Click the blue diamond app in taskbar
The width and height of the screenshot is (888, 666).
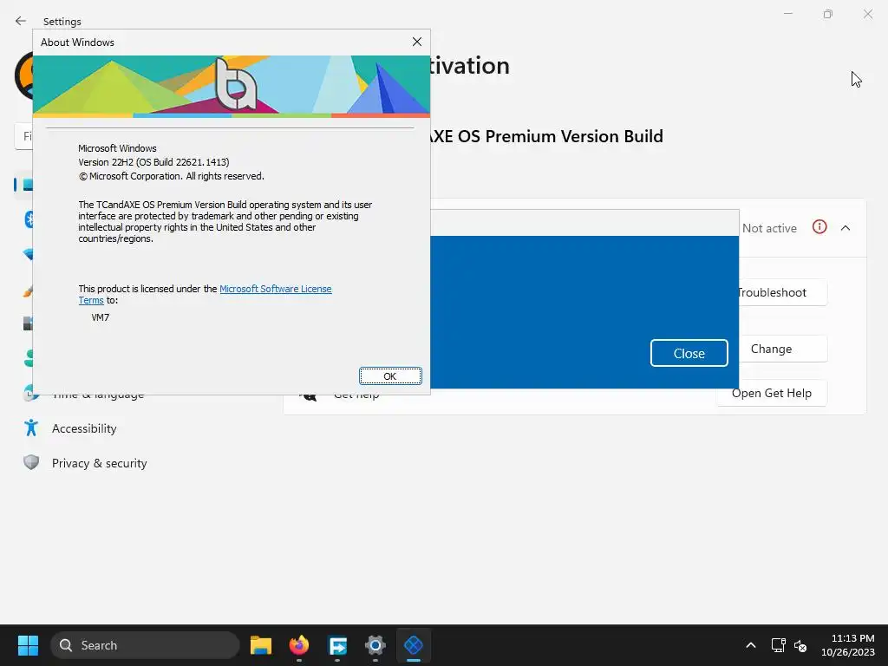coord(414,645)
